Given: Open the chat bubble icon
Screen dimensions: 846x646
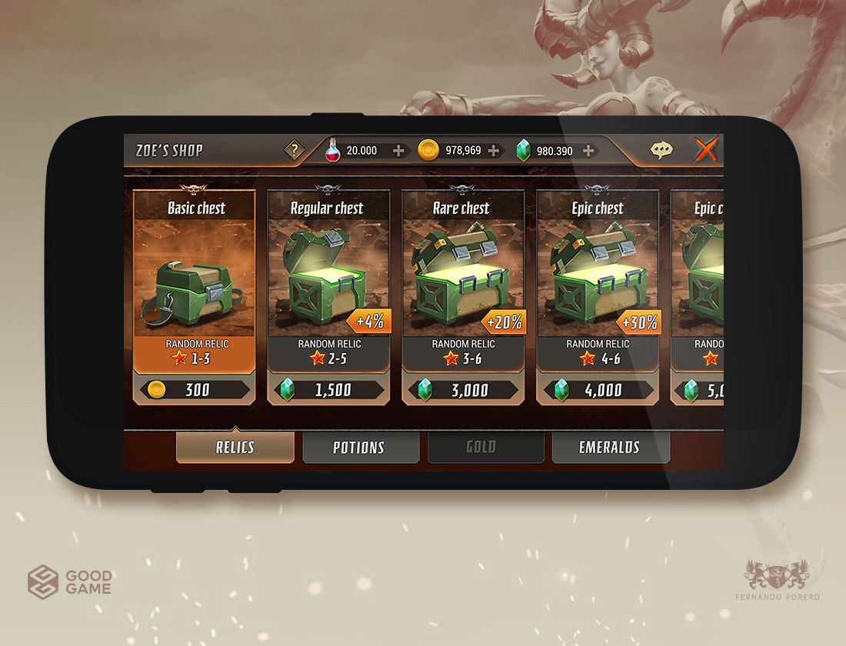Looking at the screenshot, I should (x=661, y=150).
